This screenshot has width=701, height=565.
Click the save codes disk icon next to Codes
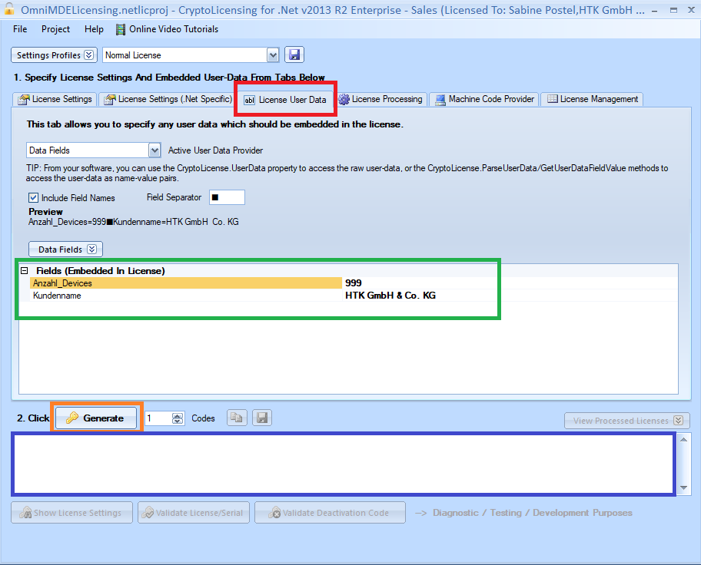[262, 418]
